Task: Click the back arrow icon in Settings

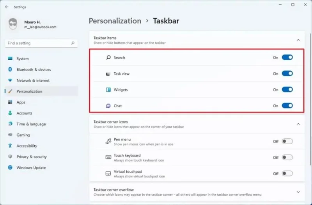Action: point(7,7)
